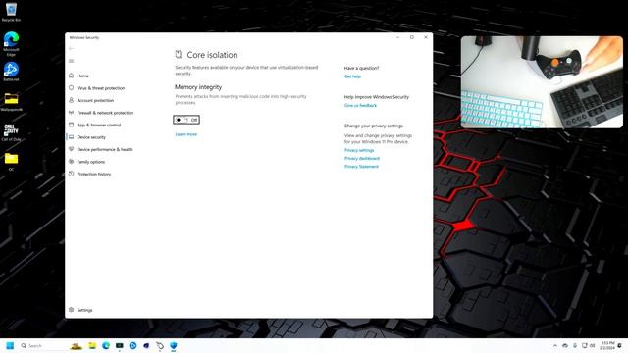The width and height of the screenshot is (628, 353).
Task: Open the Windows Start menu
Action: click(x=10, y=345)
